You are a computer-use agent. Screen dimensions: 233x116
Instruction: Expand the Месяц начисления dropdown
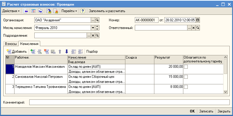pos(93,28)
